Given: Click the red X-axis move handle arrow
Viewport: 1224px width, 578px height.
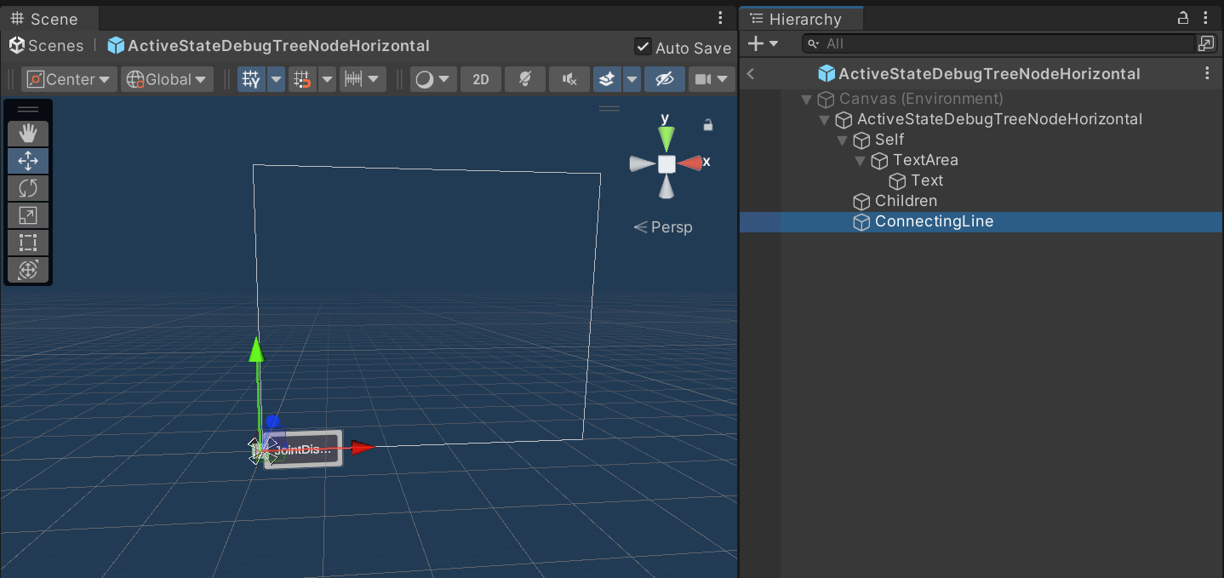Looking at the screenshot, I should point(363,447).
